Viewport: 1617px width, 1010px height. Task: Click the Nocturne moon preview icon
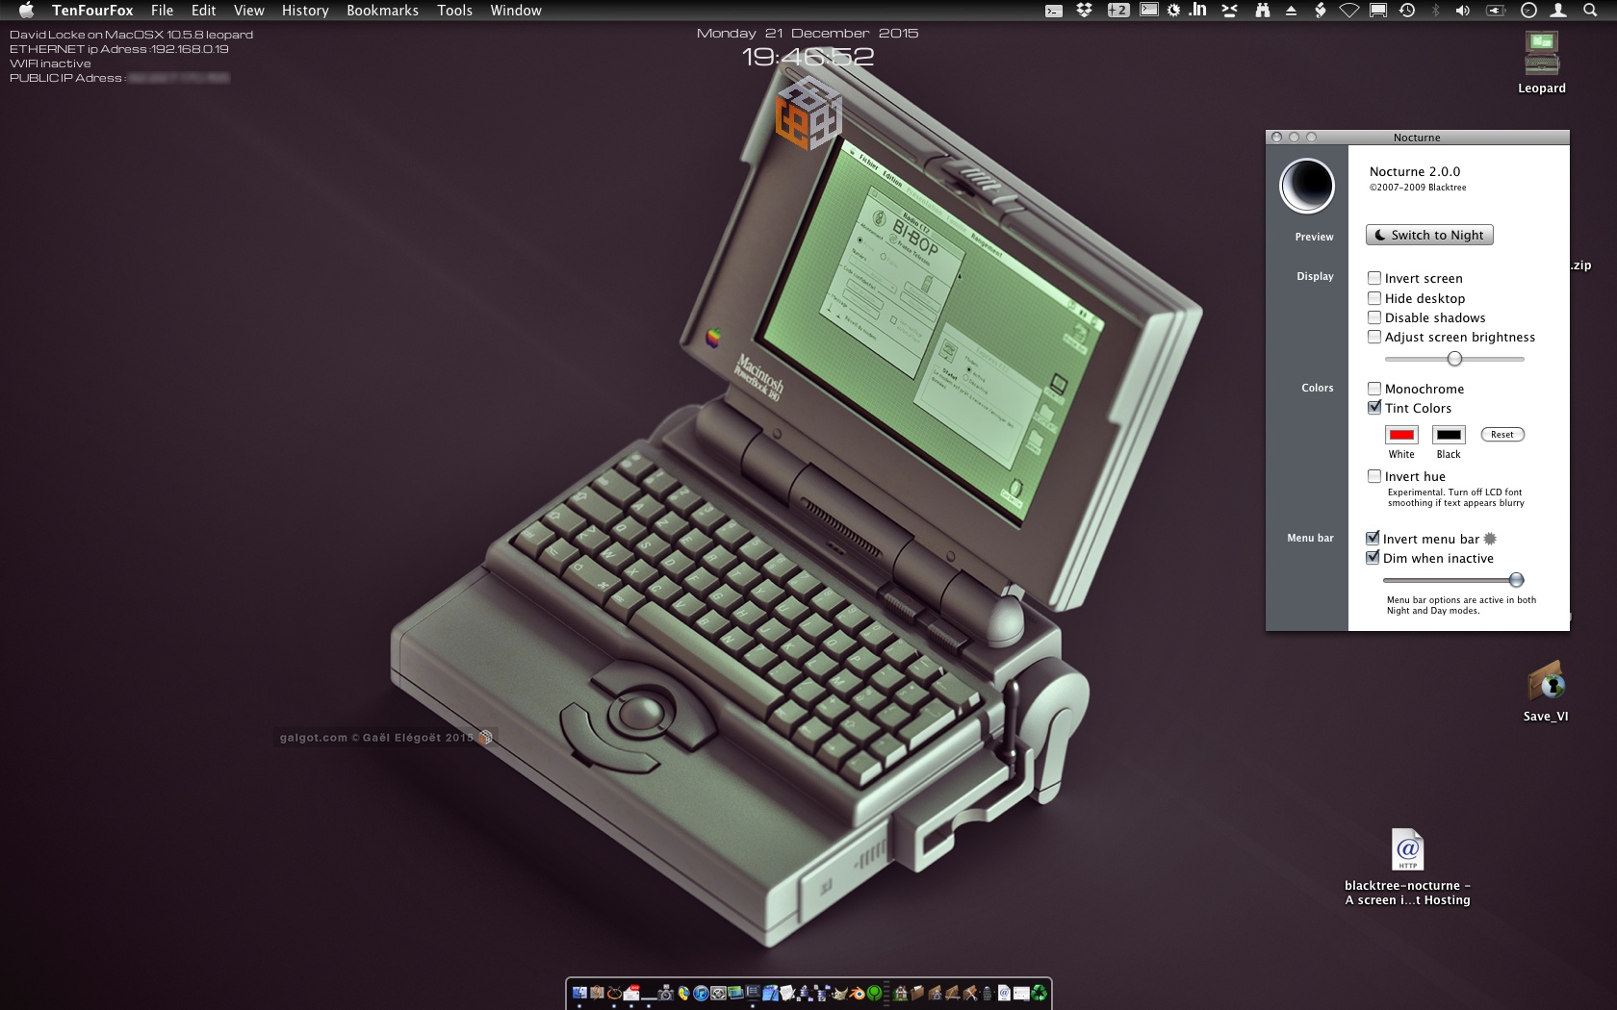coord(1307,186)
